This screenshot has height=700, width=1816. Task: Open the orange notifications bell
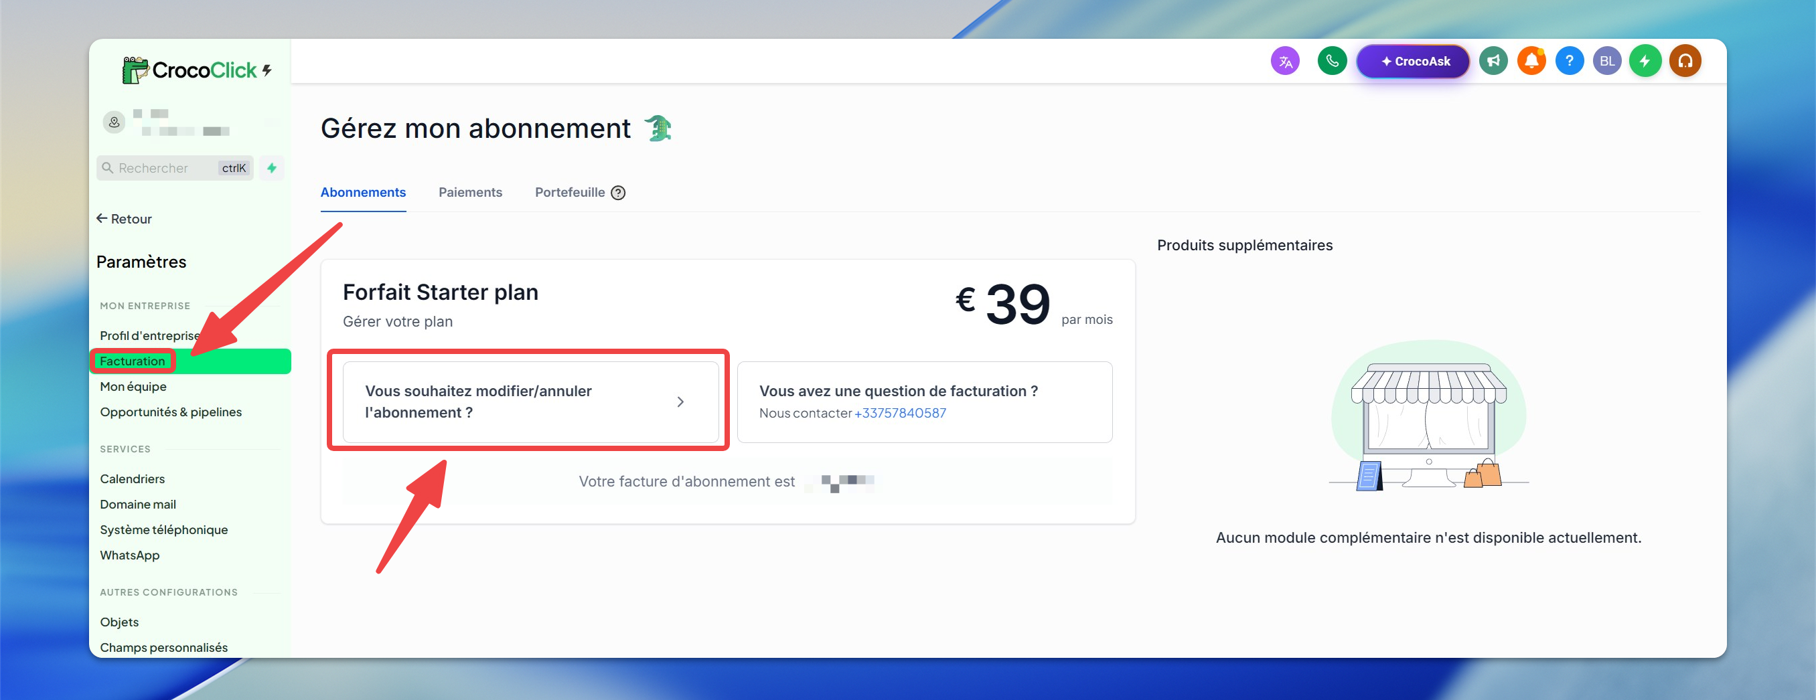click(x=1531, y=62)
